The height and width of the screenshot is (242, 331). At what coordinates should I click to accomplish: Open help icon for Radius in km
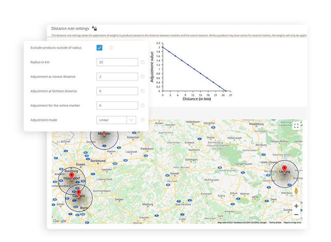point(143,62)
